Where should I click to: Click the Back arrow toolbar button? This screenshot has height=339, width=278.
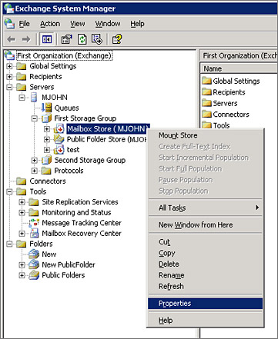click(x=12, y=39)
